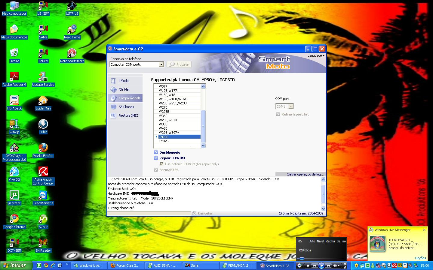
Task: Select the Compal models section
Action: click(125, 98)
